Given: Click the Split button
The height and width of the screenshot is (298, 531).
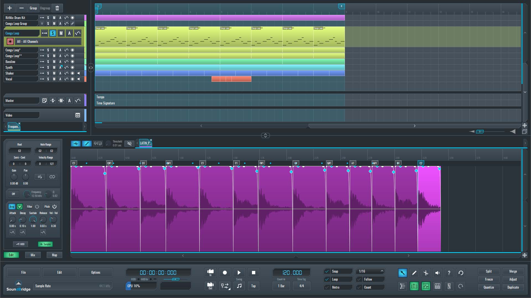Looking at the screenshot, I should [489, 271].
